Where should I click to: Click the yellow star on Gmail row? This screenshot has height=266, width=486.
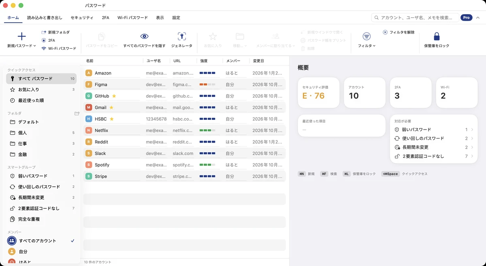111,107
